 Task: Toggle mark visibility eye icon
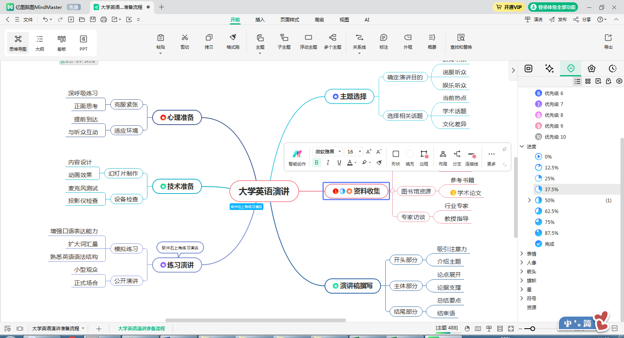click(x=619, y=81)
